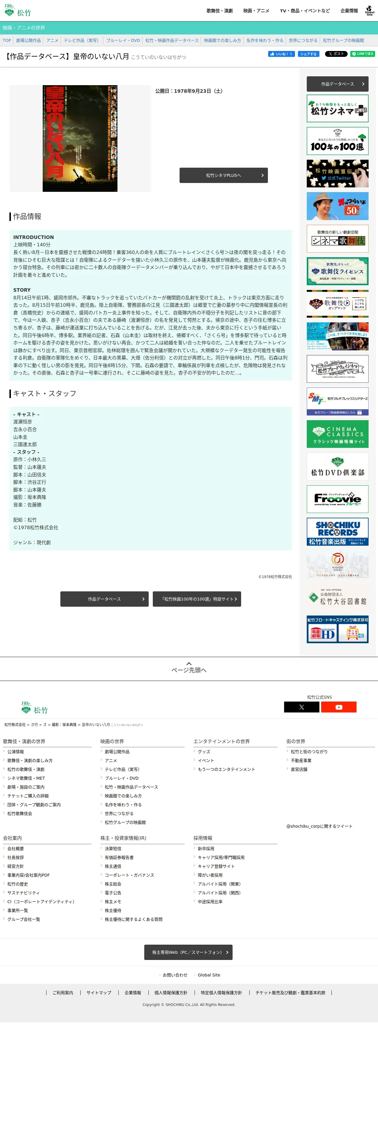378x1135 pixels.
Task: Click the sidebar 作品データベース button
Action: pyautogui.click(x=337, y=84)
